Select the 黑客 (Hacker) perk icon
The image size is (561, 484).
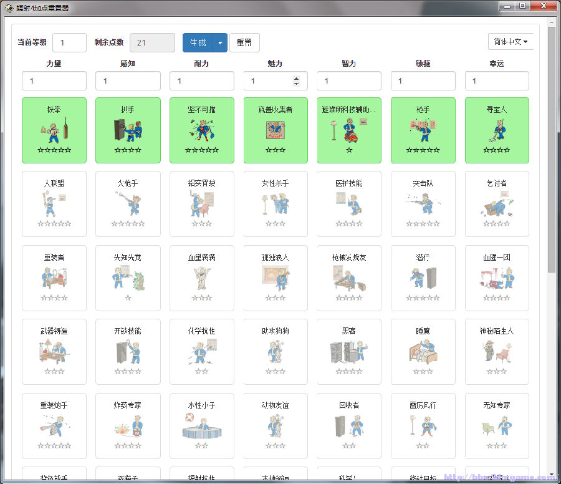point(349,352)
